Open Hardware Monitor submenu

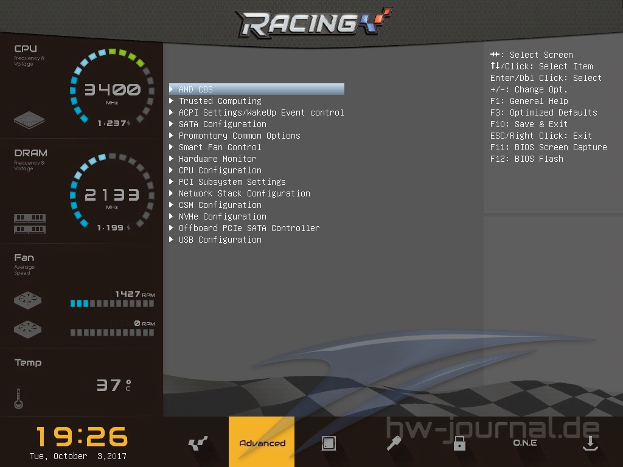(217, 159)
